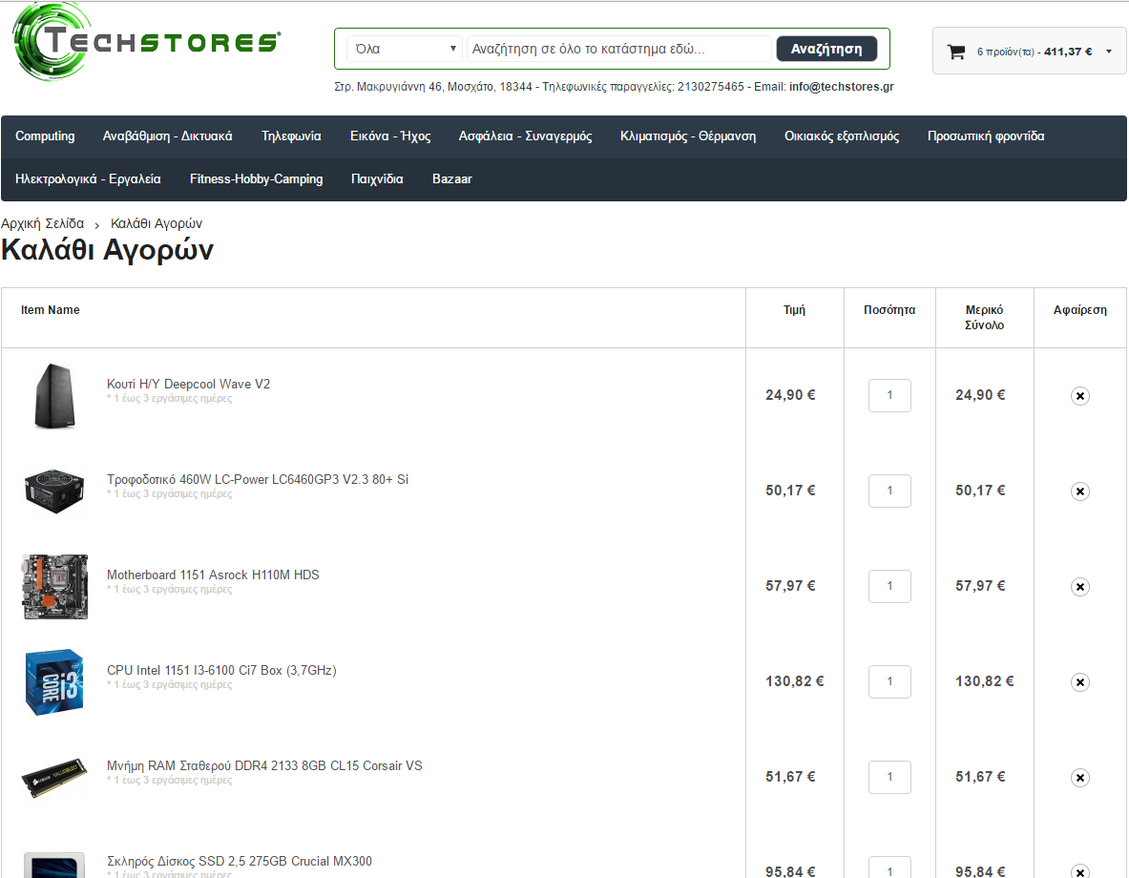This screenshot has height=878, width=1129.
Task: Open the Asrock H110M motherboard thumbnail
Action: [54, 586]
